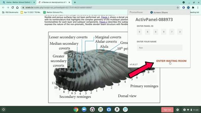The height and width of the screenshot is (113, 201).
Task: Open the Extensions puzzle-piece menu
Action: 193,8
